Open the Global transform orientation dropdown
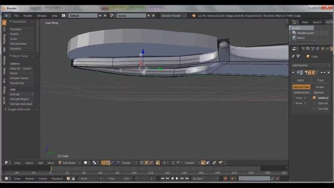 (129, 163)
